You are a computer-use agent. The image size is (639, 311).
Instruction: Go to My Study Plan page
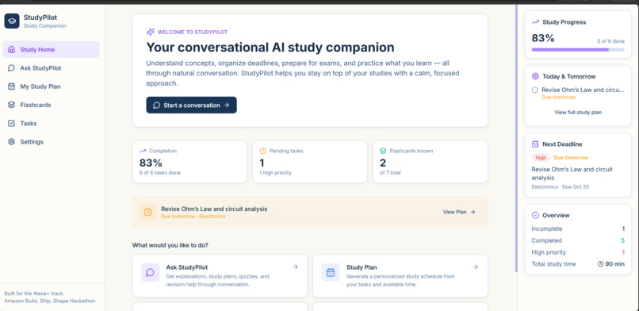click(51, 86)
